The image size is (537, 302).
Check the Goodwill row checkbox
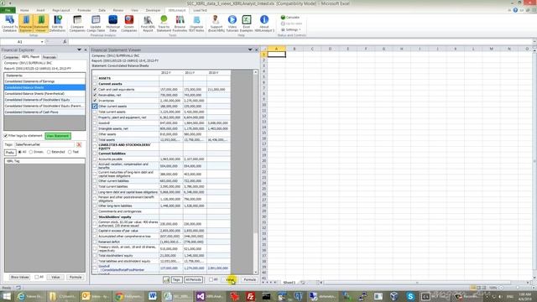pyautogui.click(x=95, y=123)
